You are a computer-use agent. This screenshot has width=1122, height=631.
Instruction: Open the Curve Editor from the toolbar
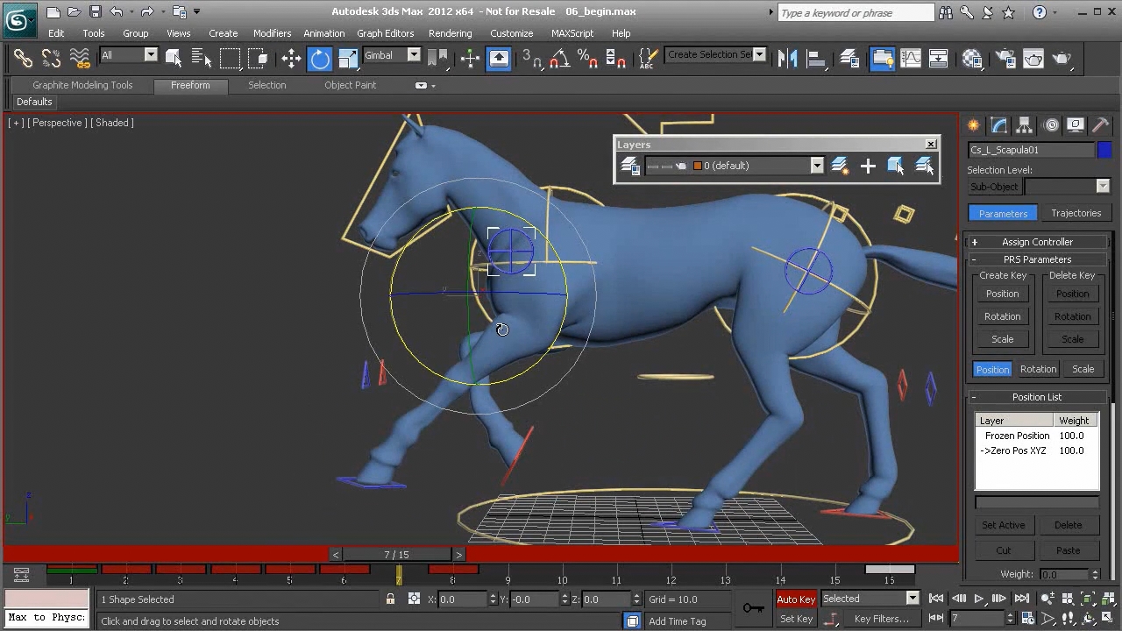pos(911,59)
